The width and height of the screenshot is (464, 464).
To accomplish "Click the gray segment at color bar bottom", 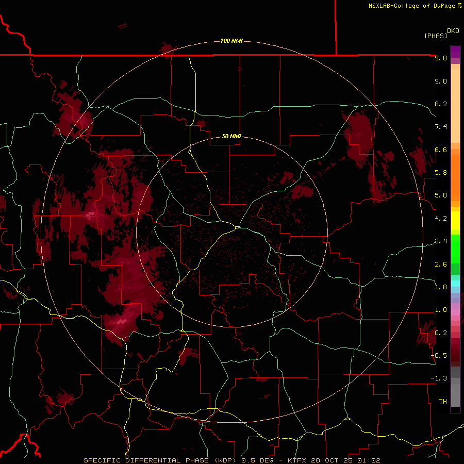I will 455,395.
